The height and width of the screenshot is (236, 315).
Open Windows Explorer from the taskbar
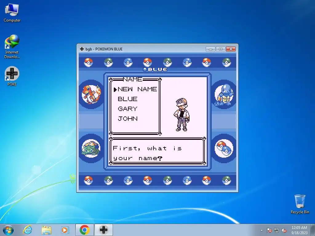click(46, 230)
